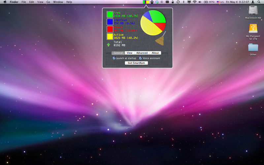Switch to the Advanced tab
Screen dimensions: 264x165
pyautogui.click(x=142, y=53)
